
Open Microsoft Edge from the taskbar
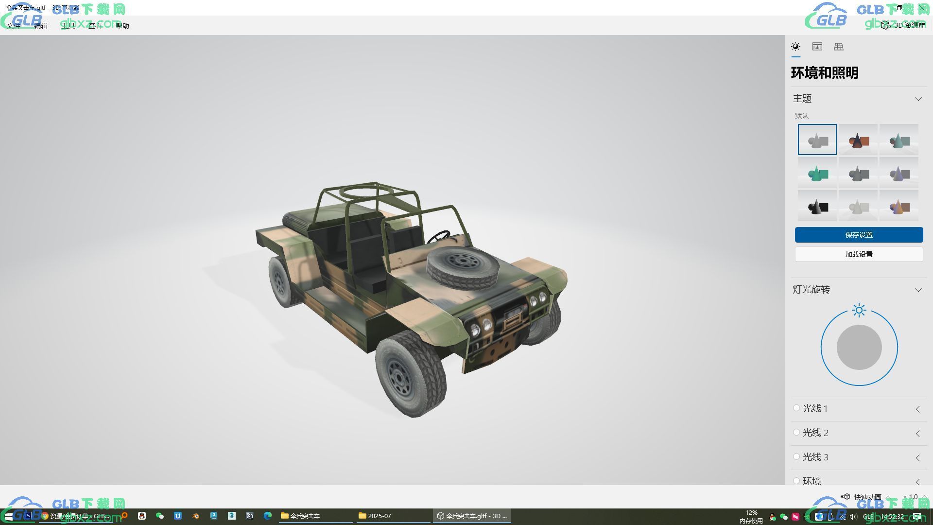pos(267,516)
